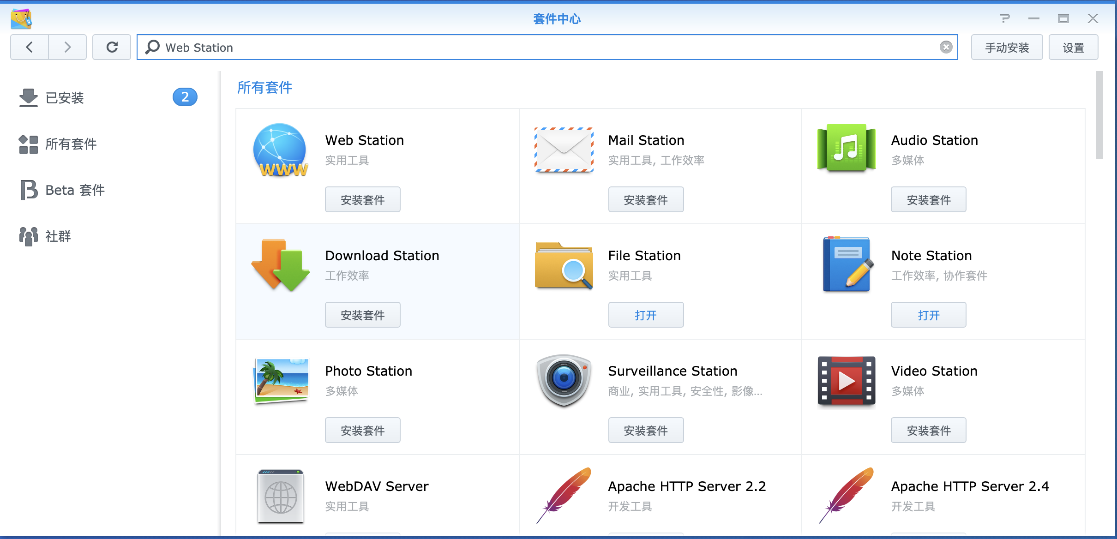Click the Video Station film icon
This screenshot has height=539, width=1117.
(846, 380)
